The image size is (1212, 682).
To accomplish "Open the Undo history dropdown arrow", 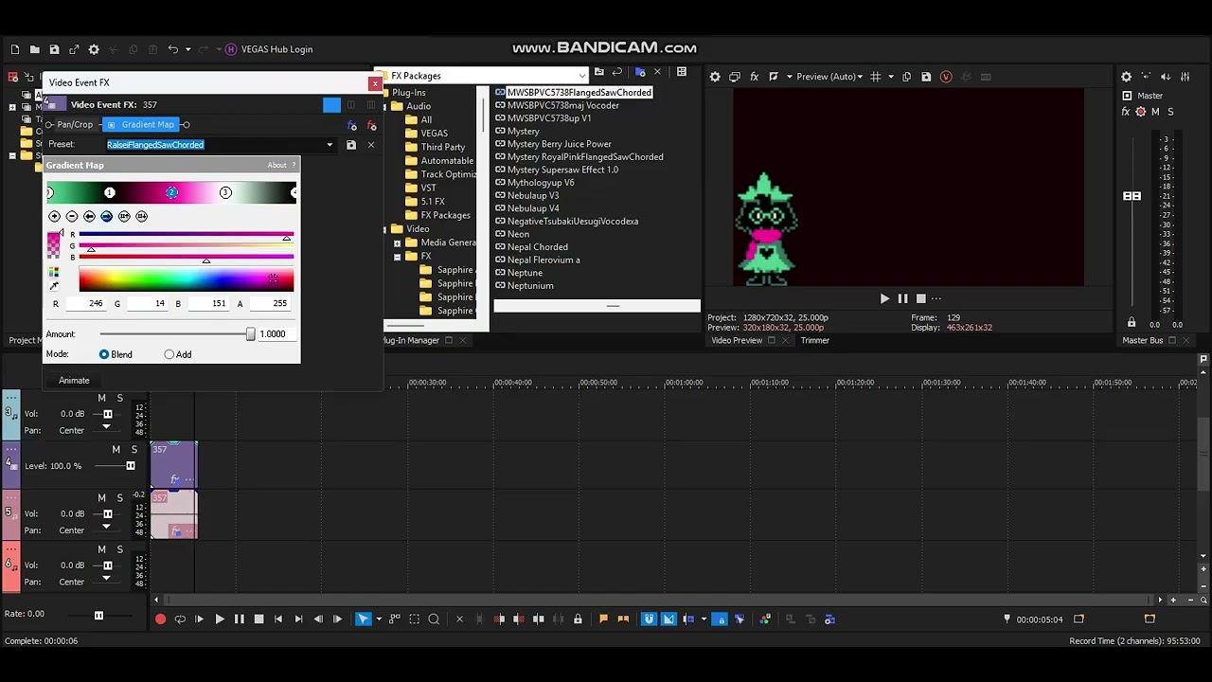I will click(x=187, y=49).
